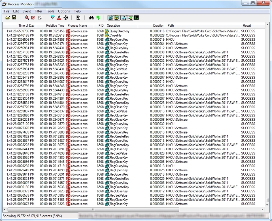
Task: Select the event at 1:41:27.8257180 PM
Action: 133,52
